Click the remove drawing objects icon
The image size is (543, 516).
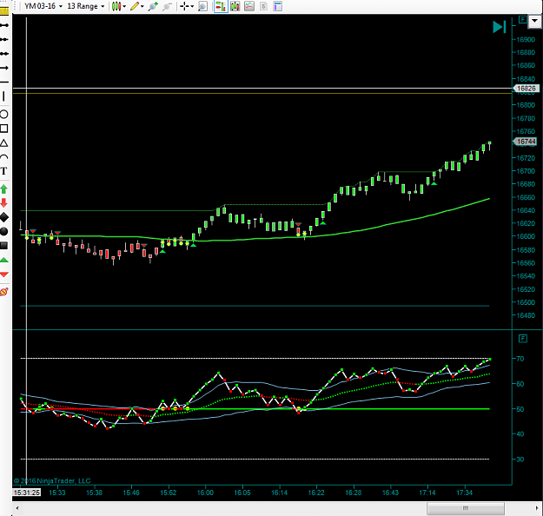[4, 292]
